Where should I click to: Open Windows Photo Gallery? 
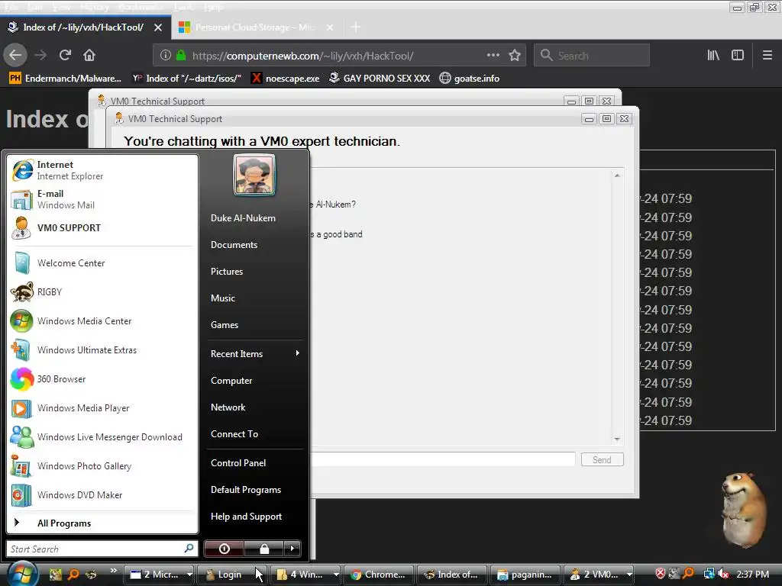[102, 465]
